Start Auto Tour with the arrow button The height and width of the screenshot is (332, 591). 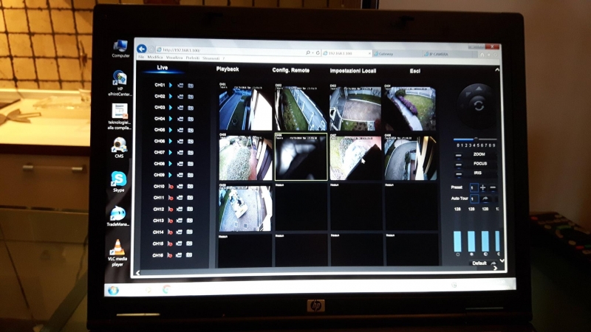[485, 198]
